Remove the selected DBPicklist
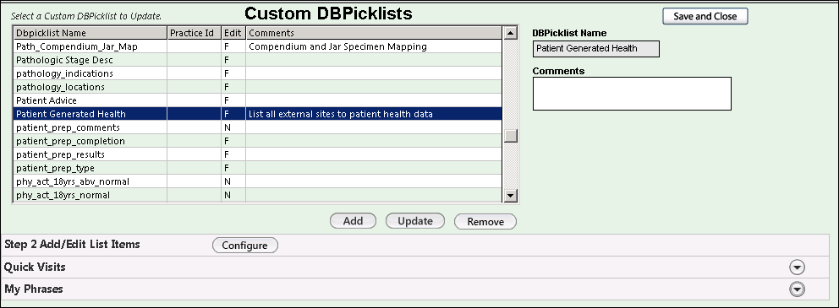Screen dimensions: 839x308 [485, 222]
